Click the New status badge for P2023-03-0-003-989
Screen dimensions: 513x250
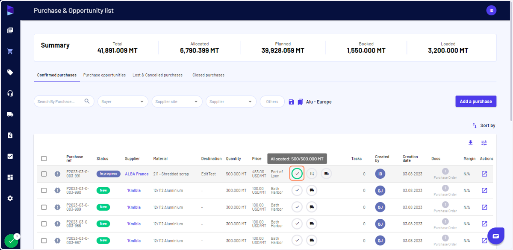pyautogui.click(x=103, y=207)
